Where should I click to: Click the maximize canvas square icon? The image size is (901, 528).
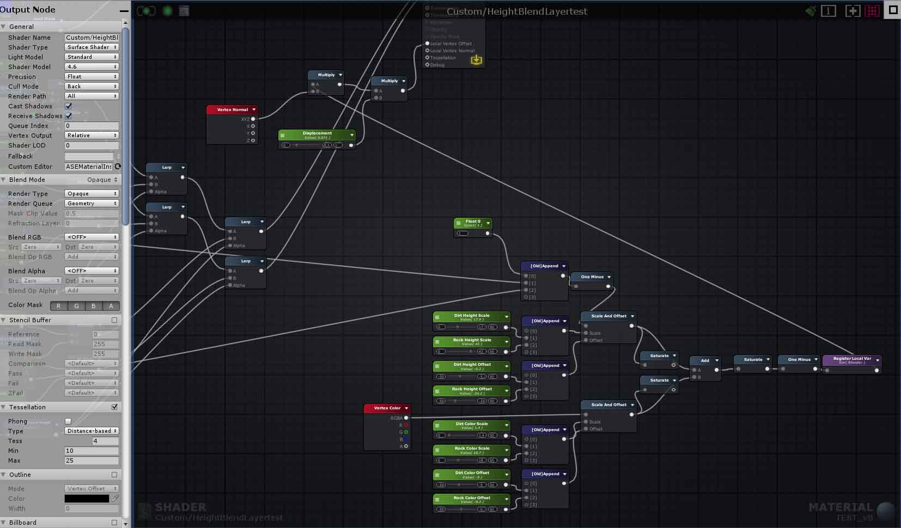coord(893,10)
